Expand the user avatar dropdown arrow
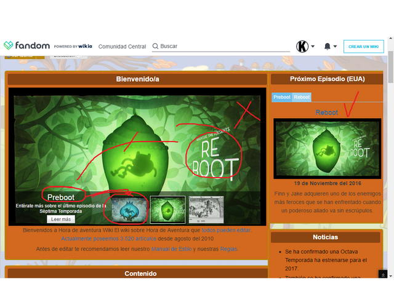 tap(313, 47)
